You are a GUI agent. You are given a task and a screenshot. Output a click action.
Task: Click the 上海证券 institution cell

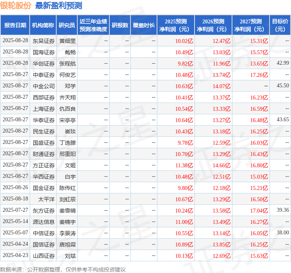pos(44,109)
